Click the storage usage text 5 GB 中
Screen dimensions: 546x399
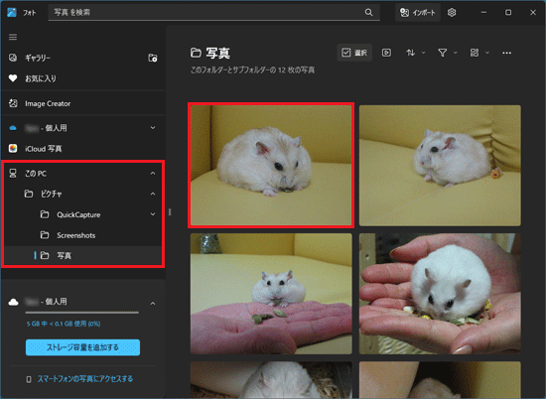point(64,324)
